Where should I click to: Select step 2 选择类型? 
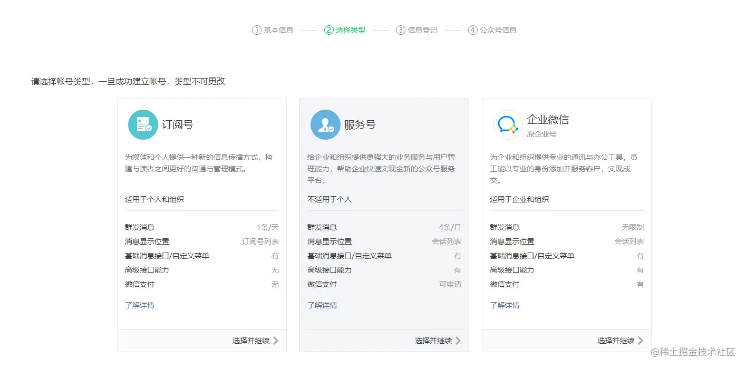click(x=345, y=30)
